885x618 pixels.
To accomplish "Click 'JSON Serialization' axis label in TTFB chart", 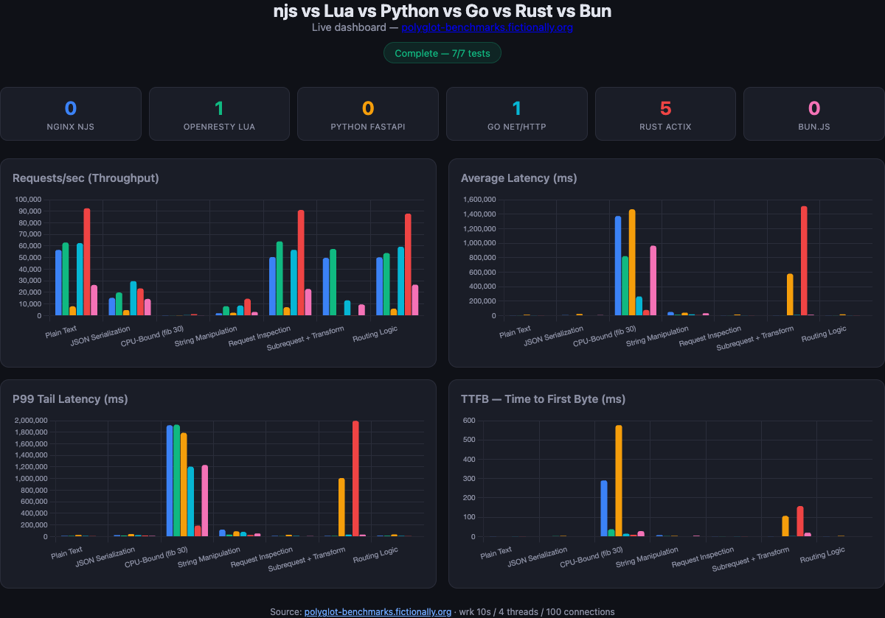I will (x=538, y=558).
